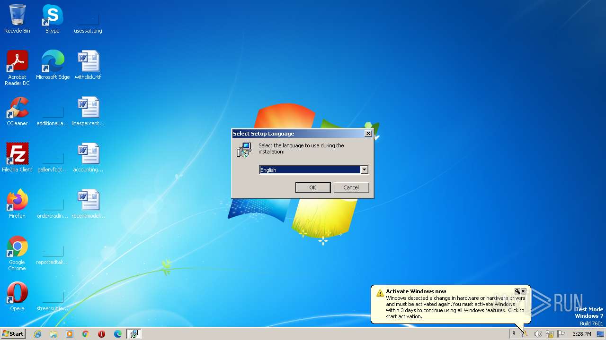Select the Skype desktop shortcut
Image resolution: width=606 pixels, height=340 pixels.
[53, 19]
